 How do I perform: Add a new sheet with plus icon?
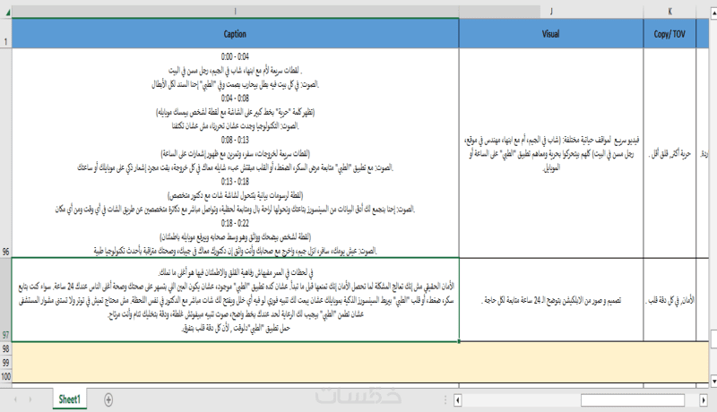click(x=108, y=400)
